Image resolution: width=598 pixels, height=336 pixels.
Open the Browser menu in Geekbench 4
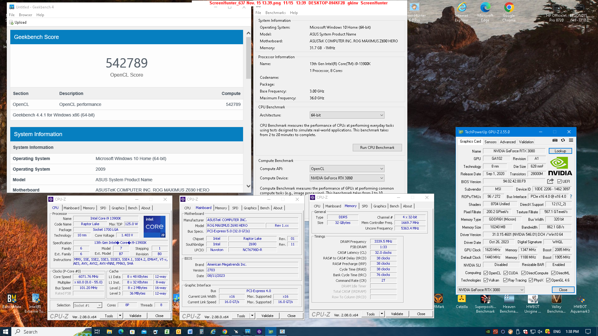(26, 15)
